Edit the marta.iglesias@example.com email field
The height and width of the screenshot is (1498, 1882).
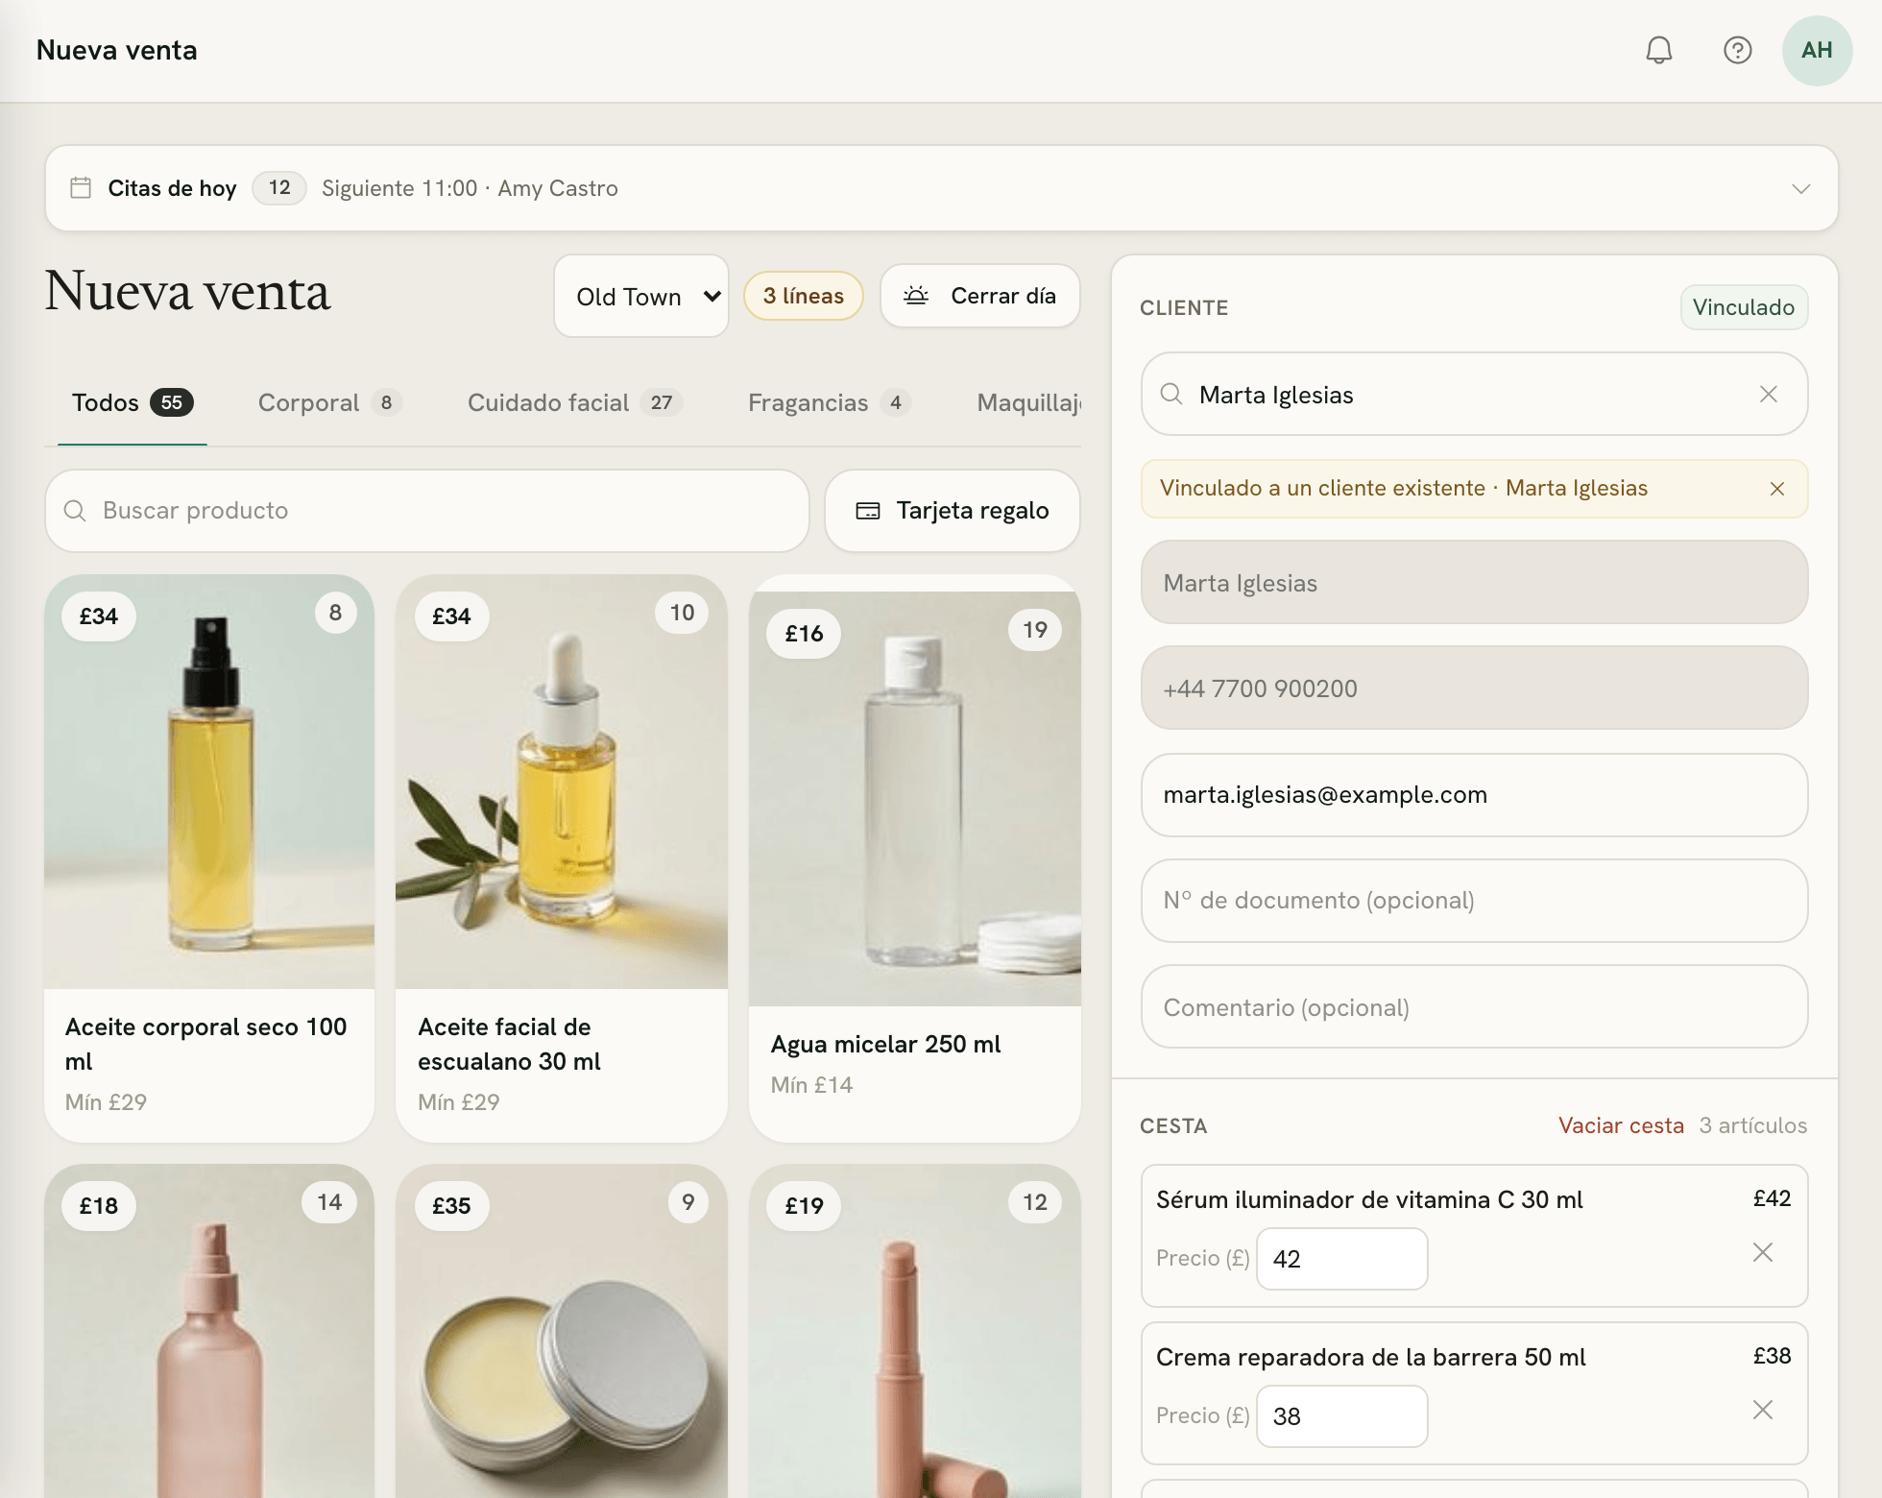tap(1474, 795)
